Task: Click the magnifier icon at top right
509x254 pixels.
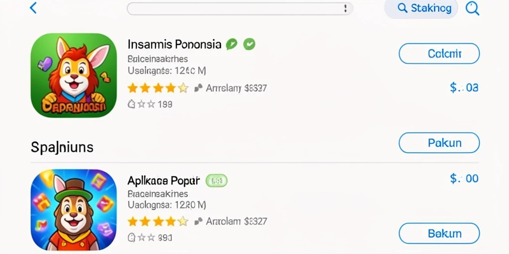Action: [x=472, y=8]
